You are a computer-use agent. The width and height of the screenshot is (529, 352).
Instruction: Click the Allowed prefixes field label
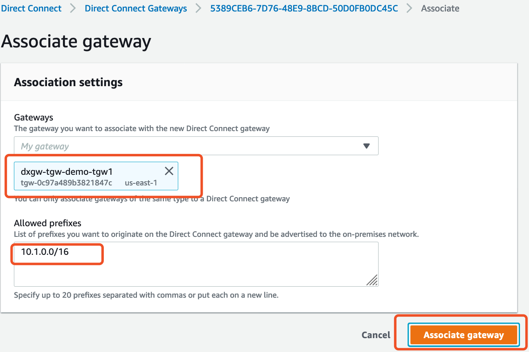pos(47,223)
